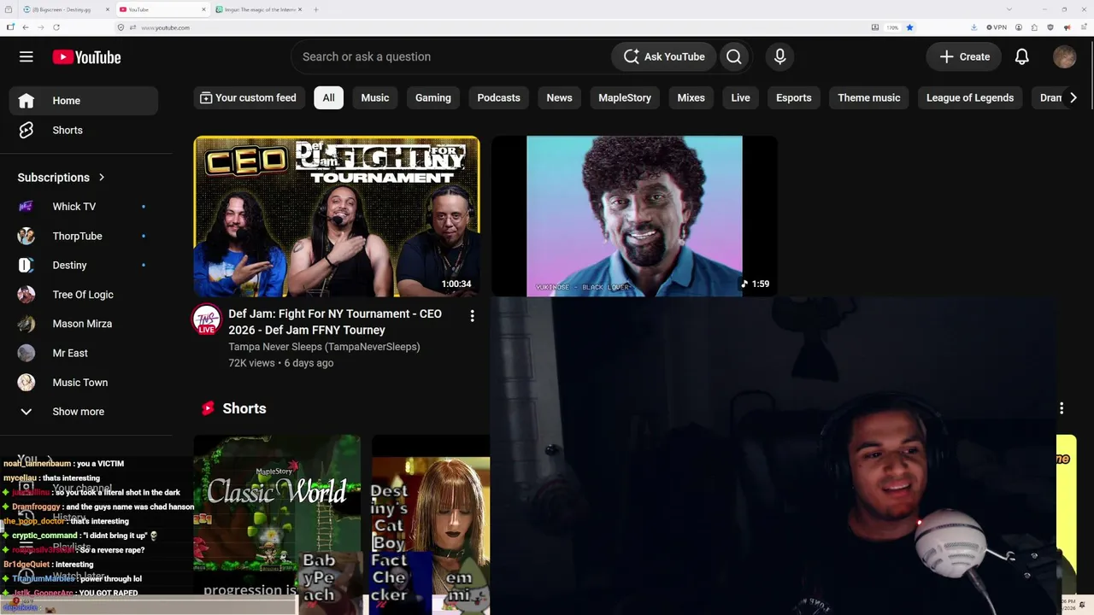Open the Def Jam tournament video thumbnail
This screenshot has height=615, width=1094.
point(337,216)
